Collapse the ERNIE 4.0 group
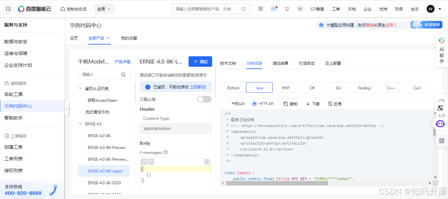This screenshot has height=199, width=448. pos(80,124)
